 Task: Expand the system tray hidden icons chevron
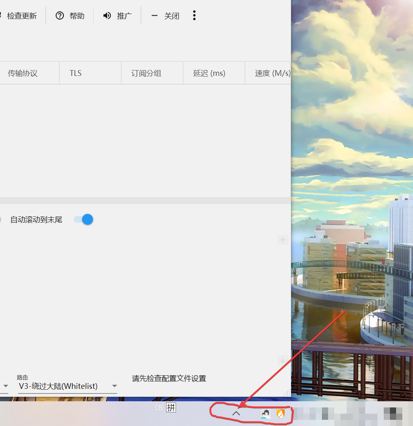pyautogui.click(x=236, y=413)
